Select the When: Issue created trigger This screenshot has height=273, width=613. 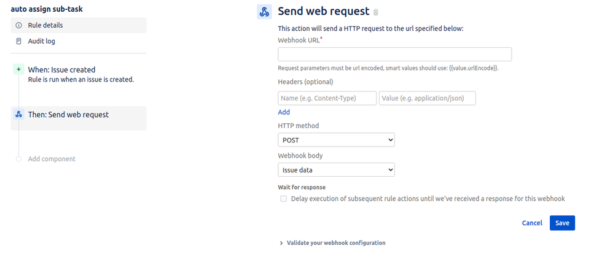point(79,74)
